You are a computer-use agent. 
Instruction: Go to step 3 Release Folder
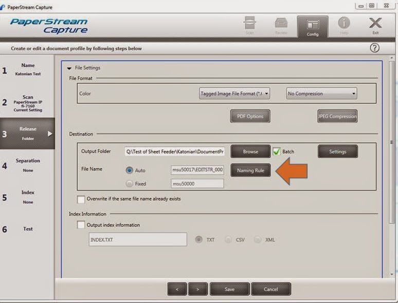(27, 134)
